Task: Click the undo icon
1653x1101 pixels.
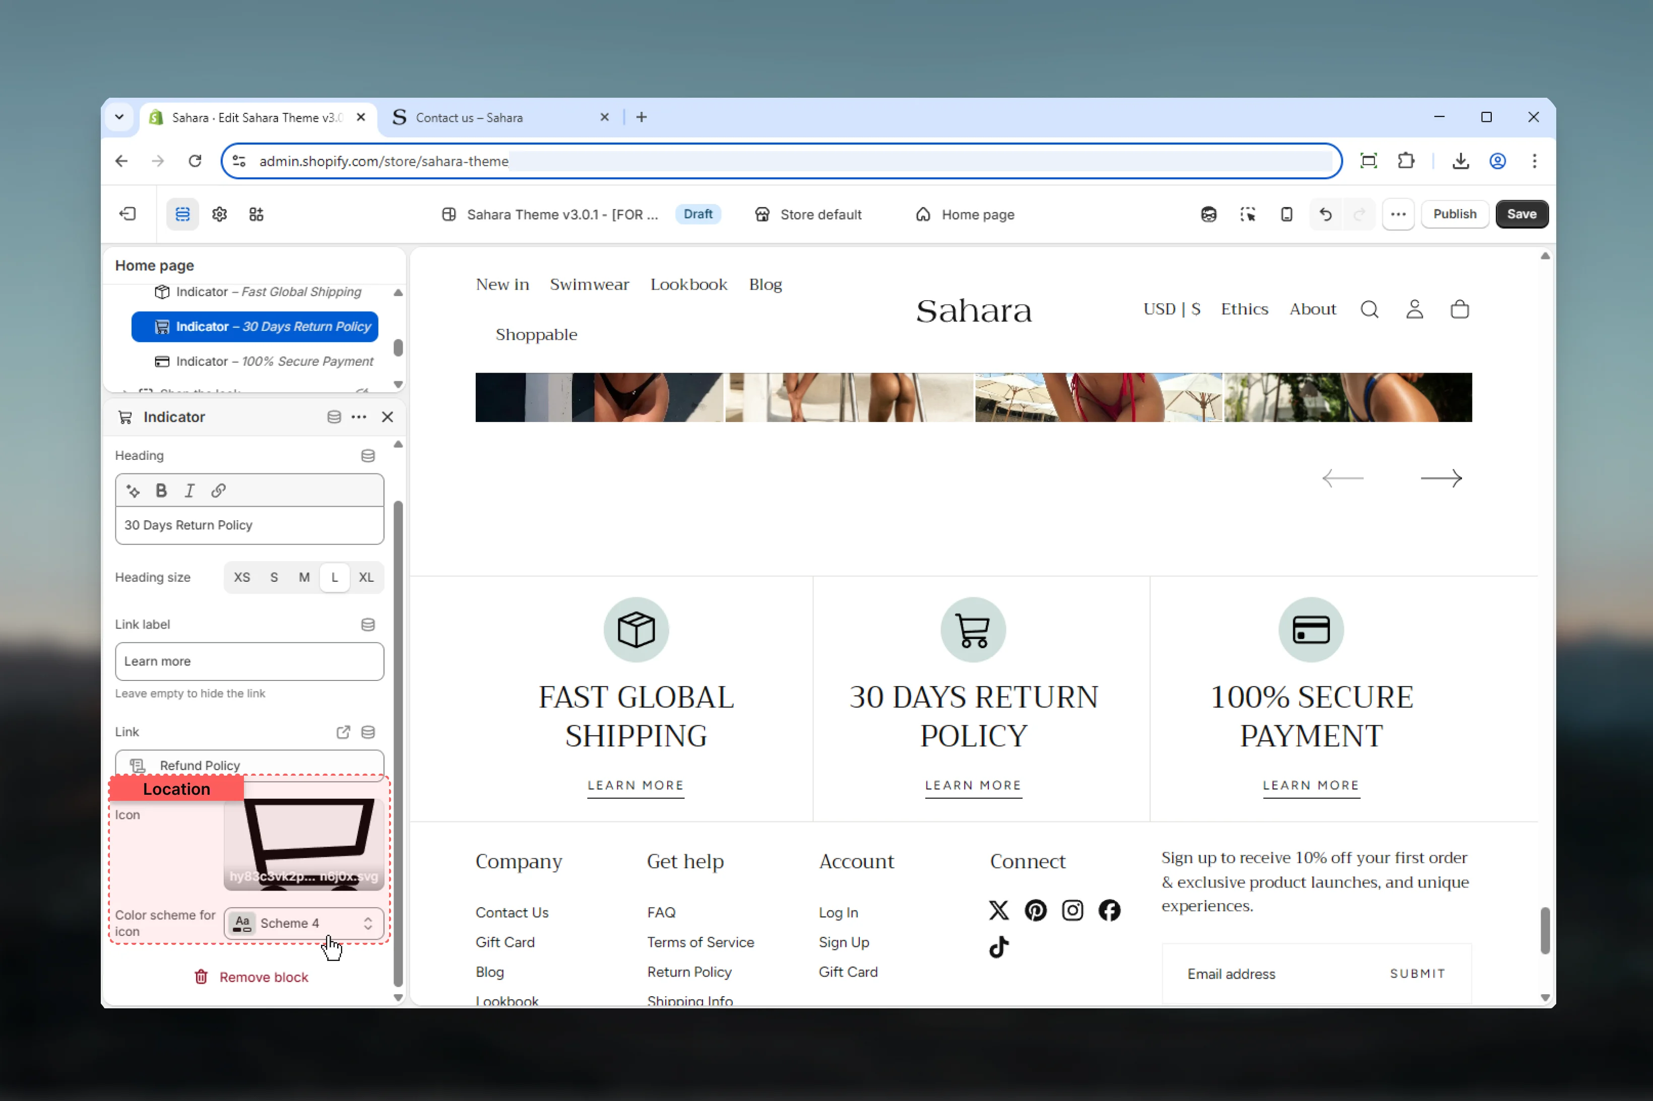Action: 1325,214
